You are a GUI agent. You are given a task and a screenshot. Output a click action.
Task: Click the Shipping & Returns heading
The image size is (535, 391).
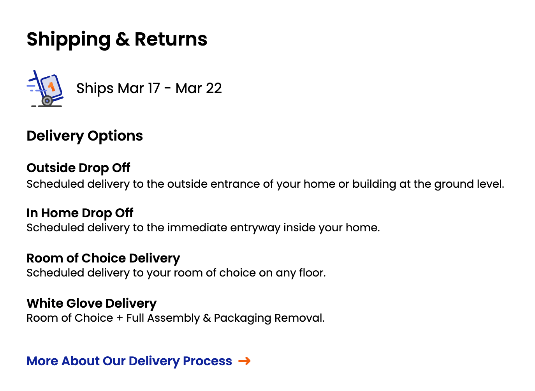point(117,39)
